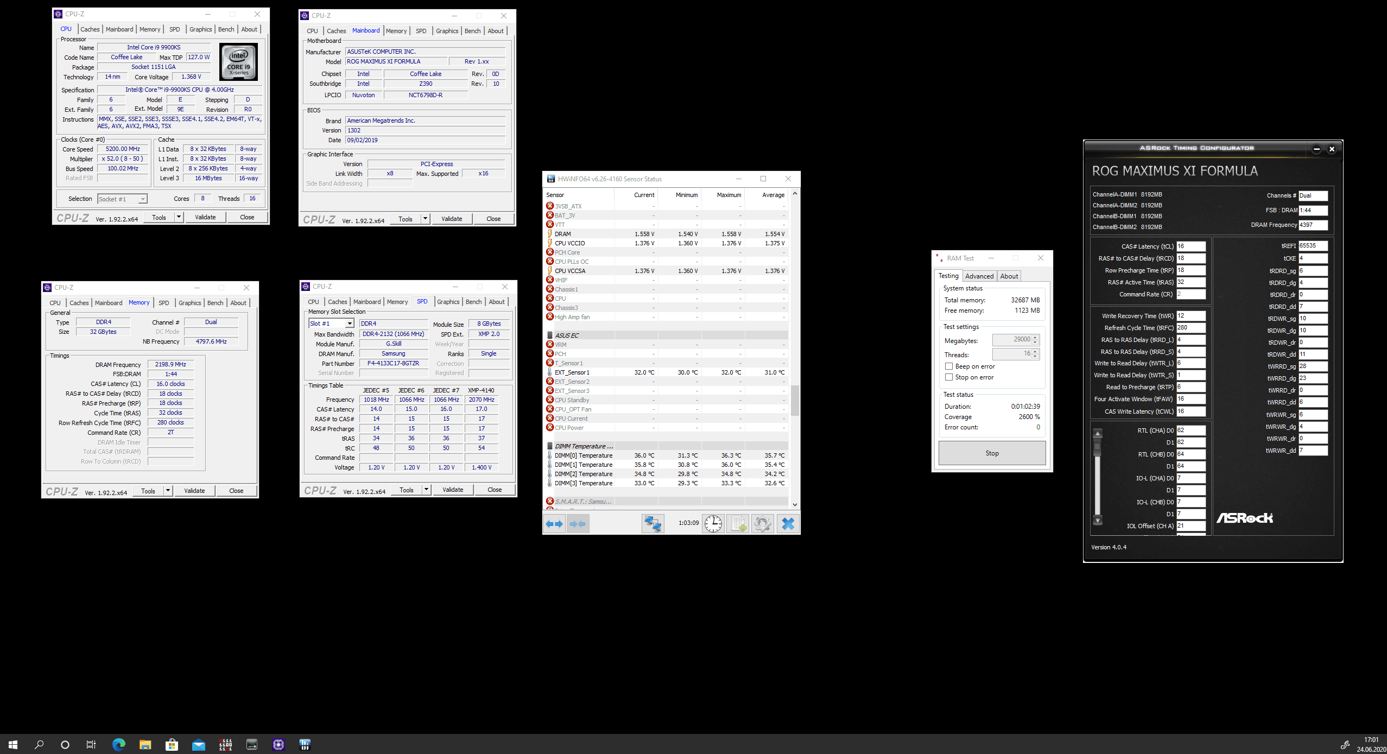This screenshot has height=754, width=1387.
Task: Expand Tools dropdown arrow in Mainboard window
Action: click(425, 219)
